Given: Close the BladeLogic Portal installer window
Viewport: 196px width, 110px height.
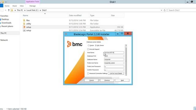Looking at the screenshot, I should tap(128, 34).
